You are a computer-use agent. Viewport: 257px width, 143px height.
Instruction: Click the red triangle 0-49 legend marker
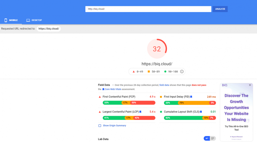134,71
